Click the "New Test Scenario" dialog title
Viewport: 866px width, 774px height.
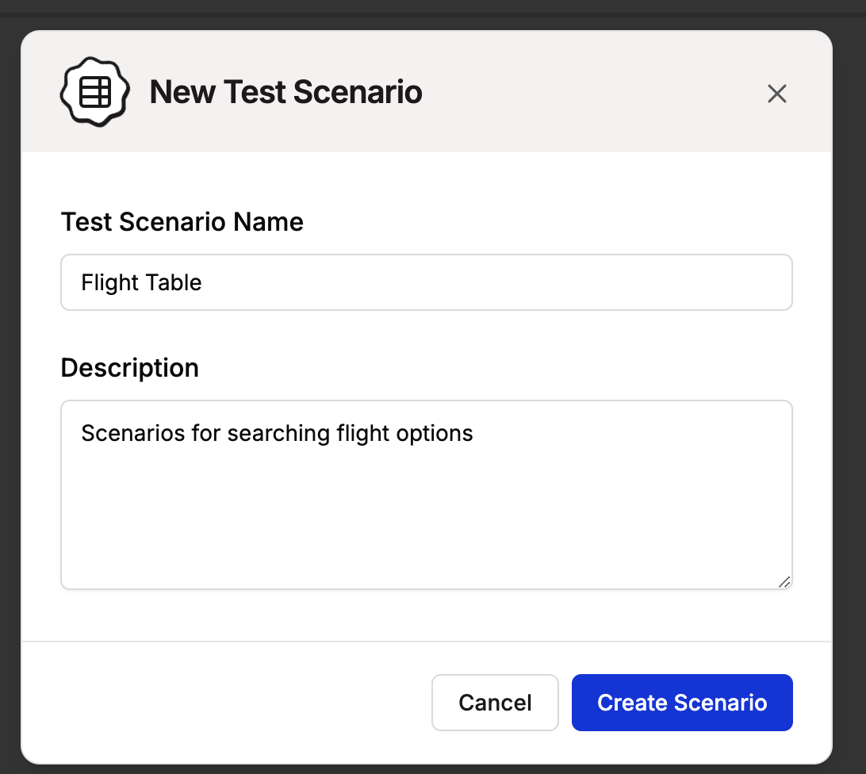(286, 93)
